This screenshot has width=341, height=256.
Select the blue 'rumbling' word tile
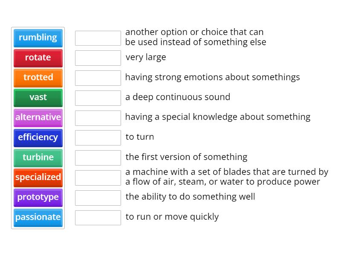pyautogui.click(x=38, y=38)
